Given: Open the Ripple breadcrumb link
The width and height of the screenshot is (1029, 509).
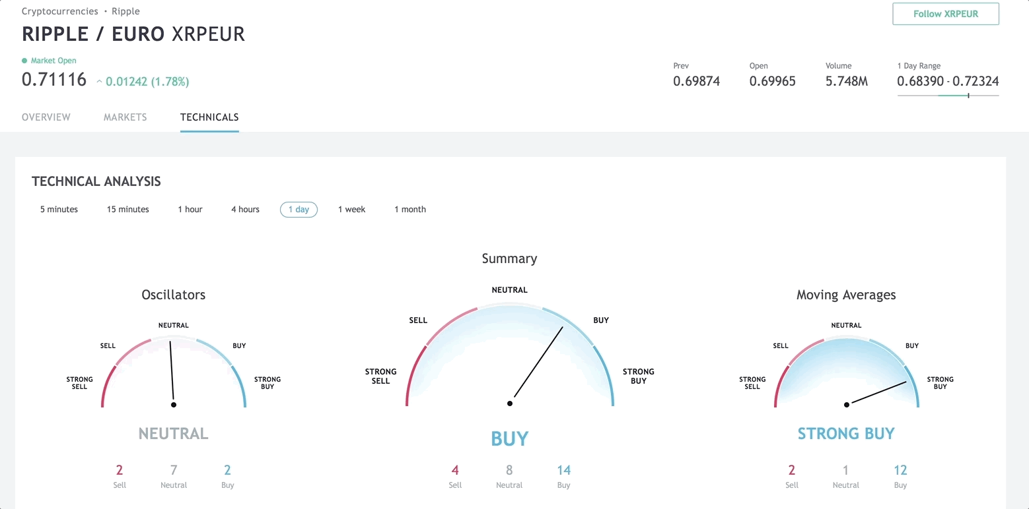Looking at the screenshot, I should pyautogui.click(x=125, y=11).
